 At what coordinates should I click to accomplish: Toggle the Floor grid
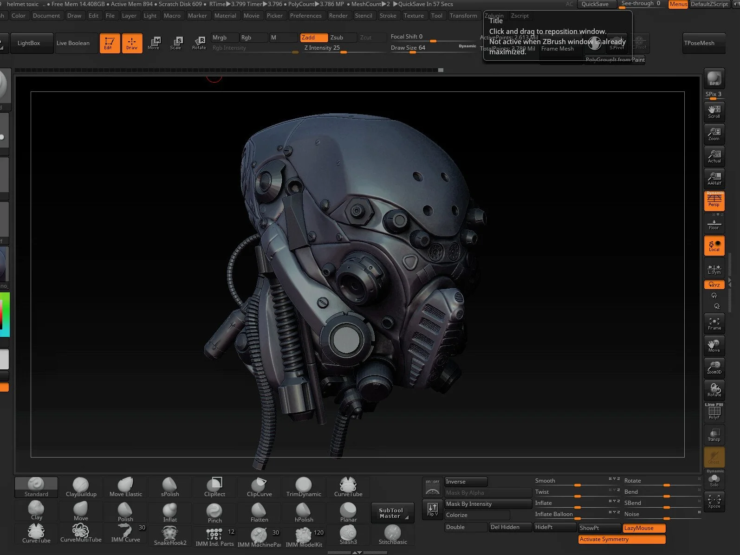coord(714,223)
